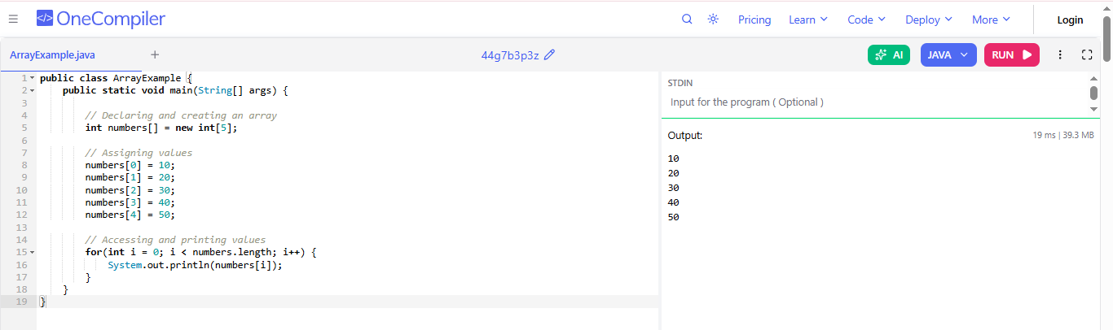Viewport: 1113px width, 330px height.
Task: Run the Java program
Action: click(x=1011, y=55)
